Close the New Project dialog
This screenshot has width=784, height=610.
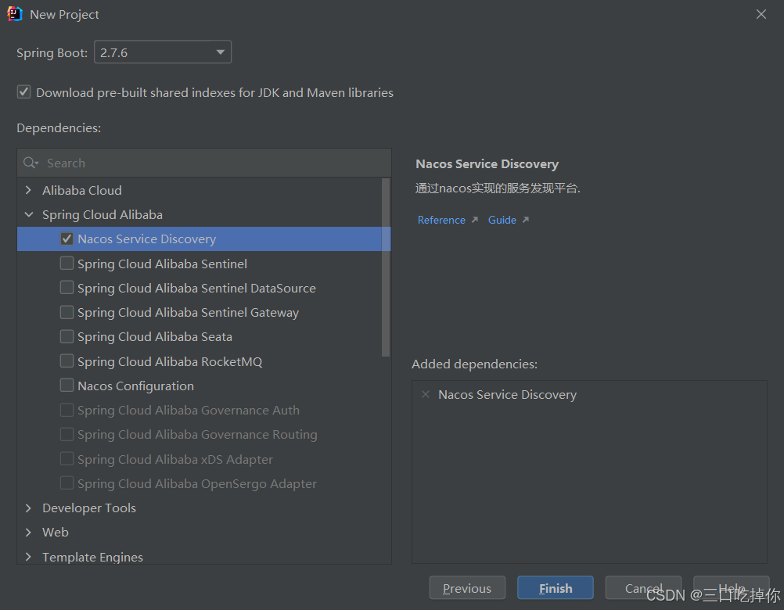pyautogui.click(x=761, y=14)
